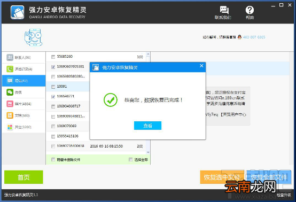296x202 pixels.
Task: Tick the checkbox for 10690735400618
Action: (x=53, y=146)
